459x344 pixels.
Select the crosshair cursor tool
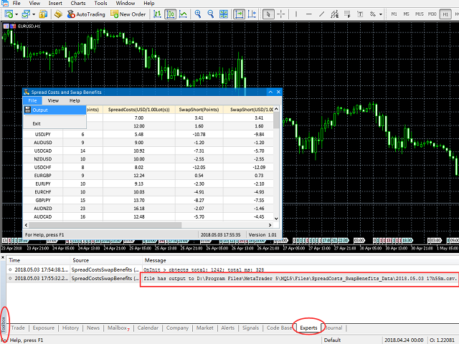click(282, 14)
